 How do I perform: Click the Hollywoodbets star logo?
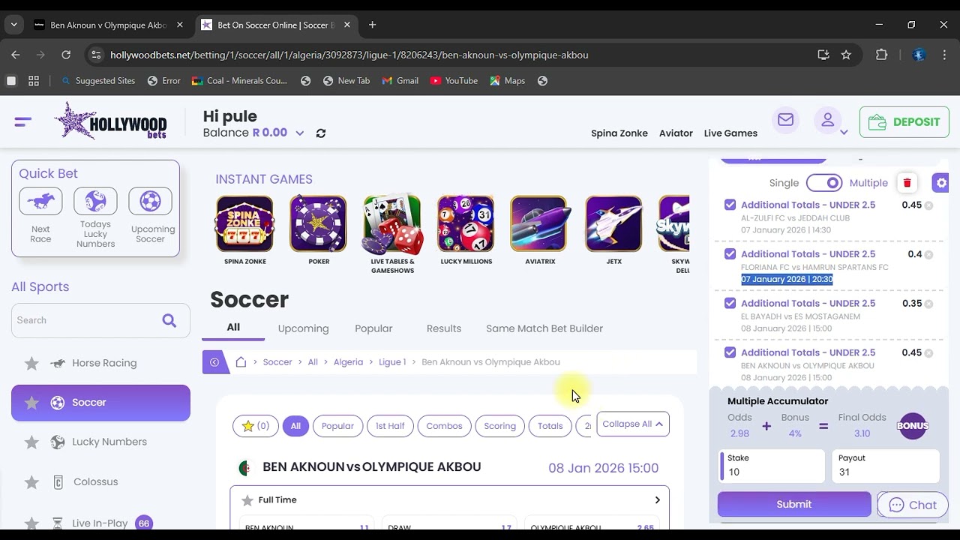(x=110, y=121)
